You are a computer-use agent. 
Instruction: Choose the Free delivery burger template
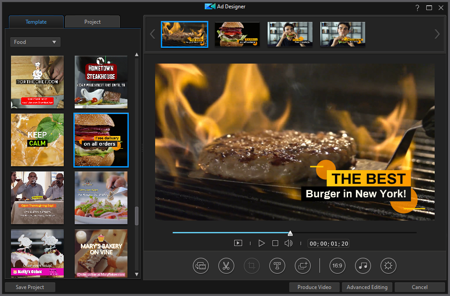pyautogui.click(x=101, y=140)
